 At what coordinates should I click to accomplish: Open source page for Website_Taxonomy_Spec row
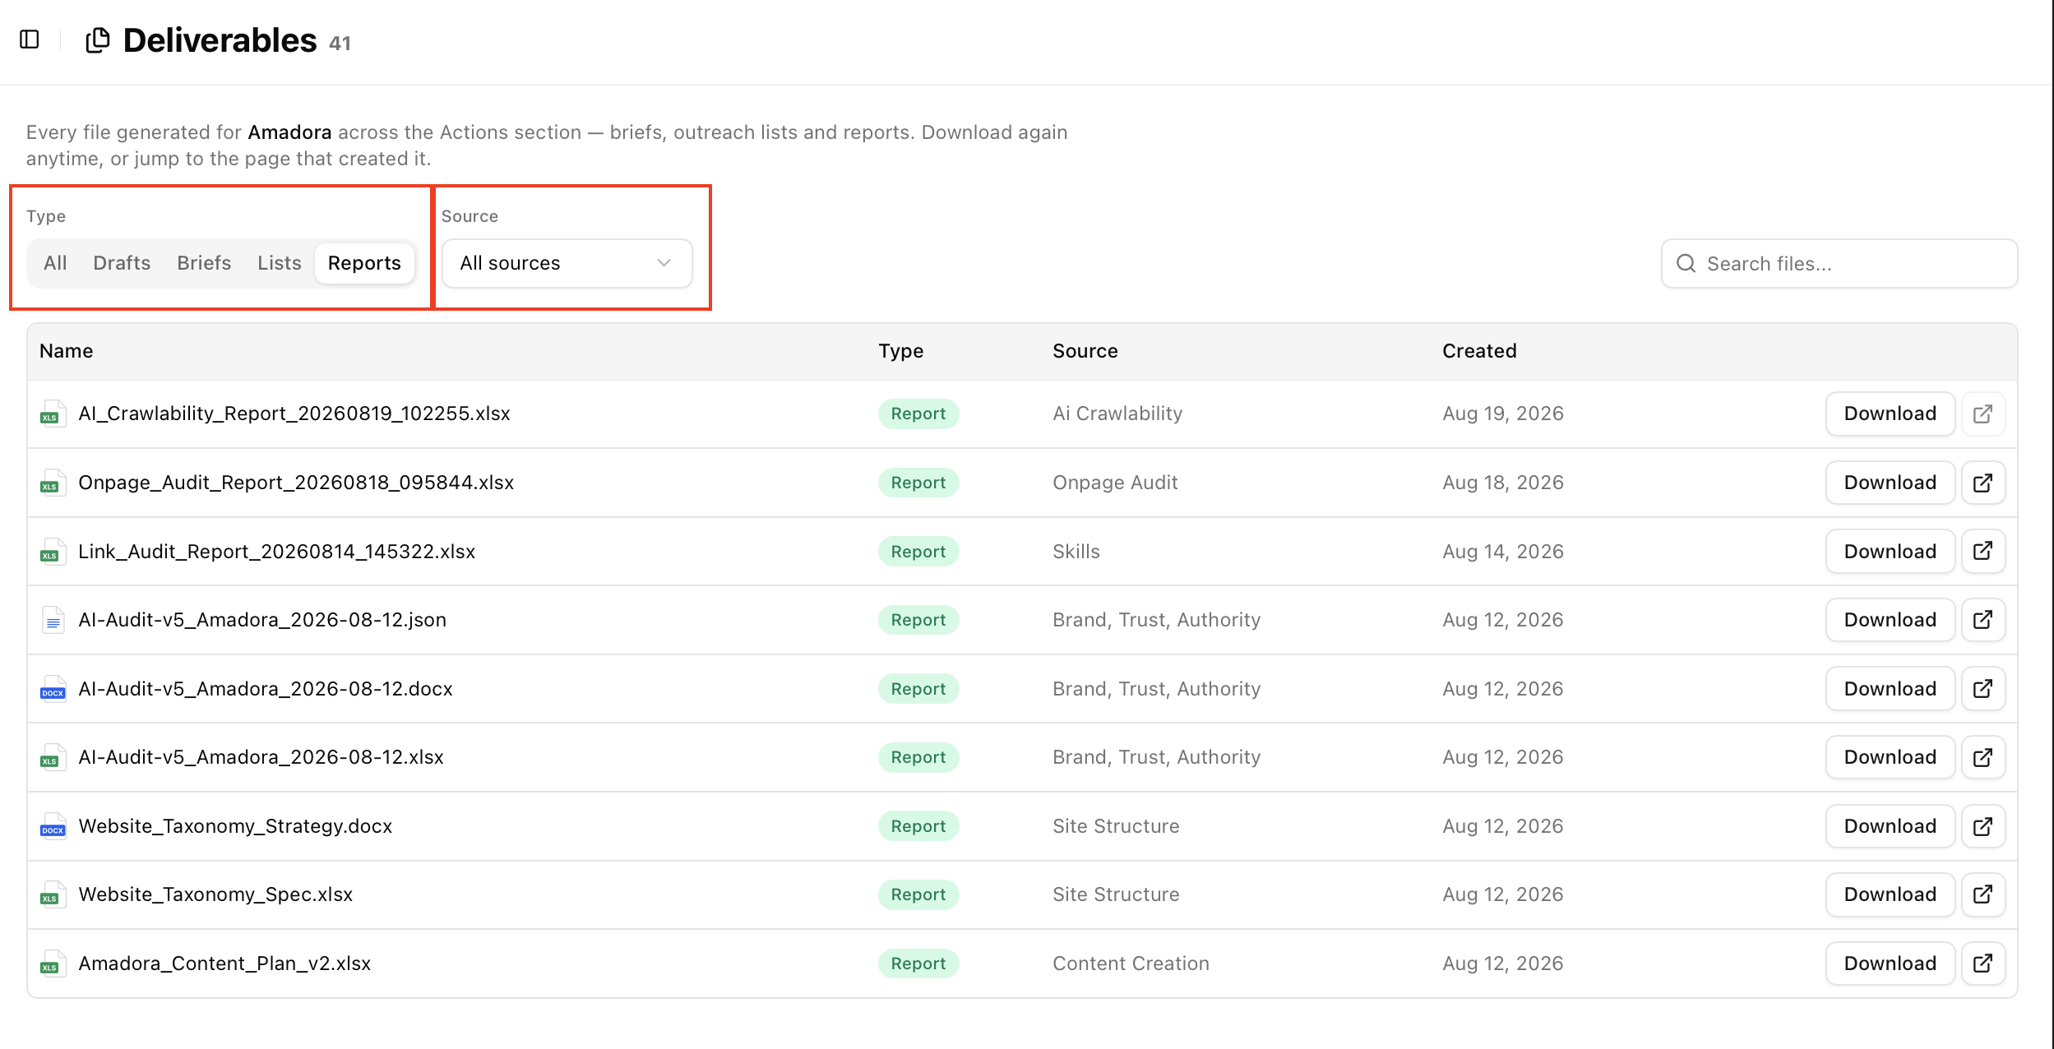(1982, 894)
